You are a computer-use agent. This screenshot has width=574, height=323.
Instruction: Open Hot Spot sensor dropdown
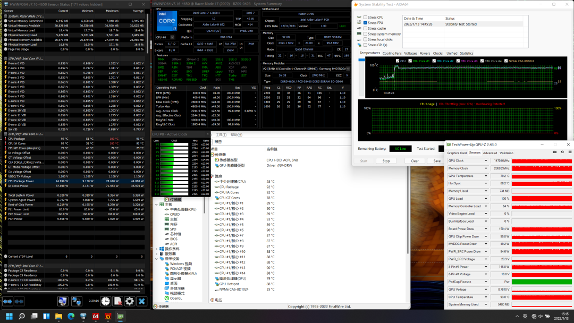486,184
